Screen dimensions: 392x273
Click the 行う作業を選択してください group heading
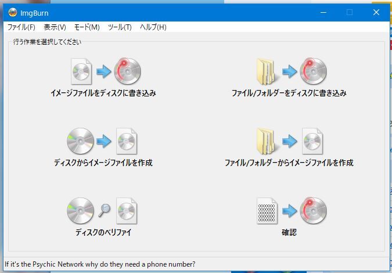coord(47,42)
